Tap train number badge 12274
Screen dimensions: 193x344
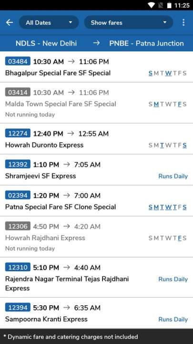point(18,133)
